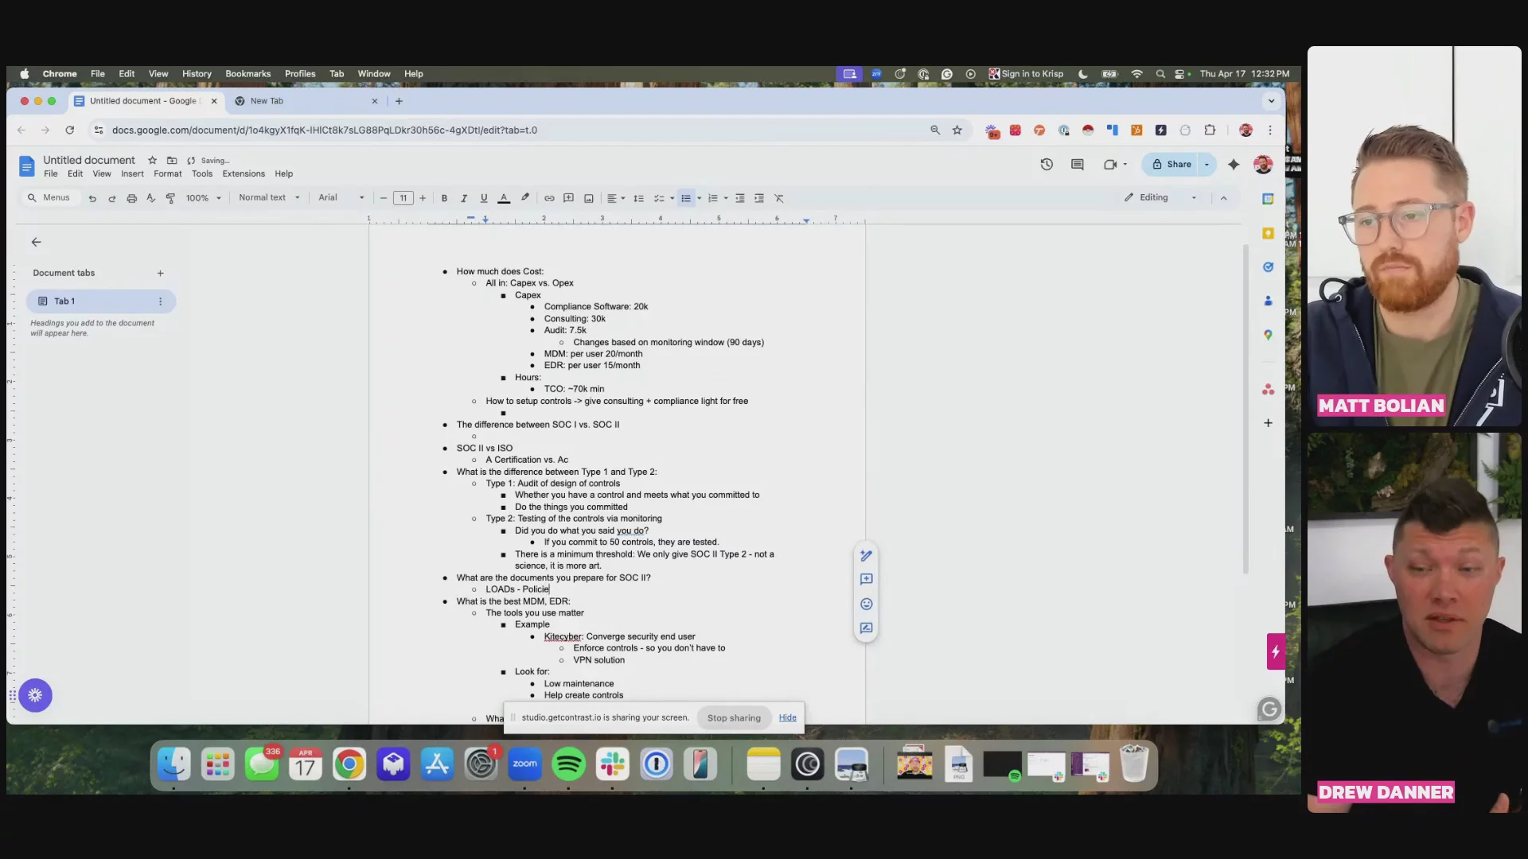Open Google Tasks side panel

tap(1268, 267)
